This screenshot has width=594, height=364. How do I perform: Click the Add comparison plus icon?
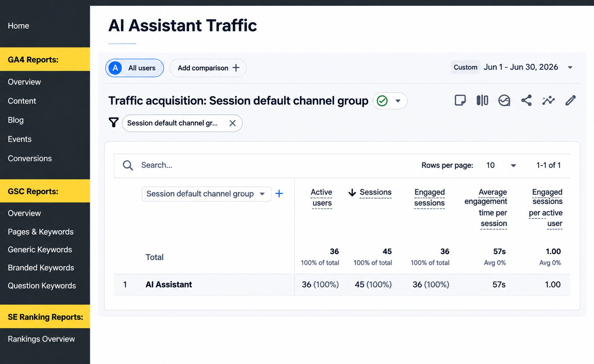coord(236,68)
